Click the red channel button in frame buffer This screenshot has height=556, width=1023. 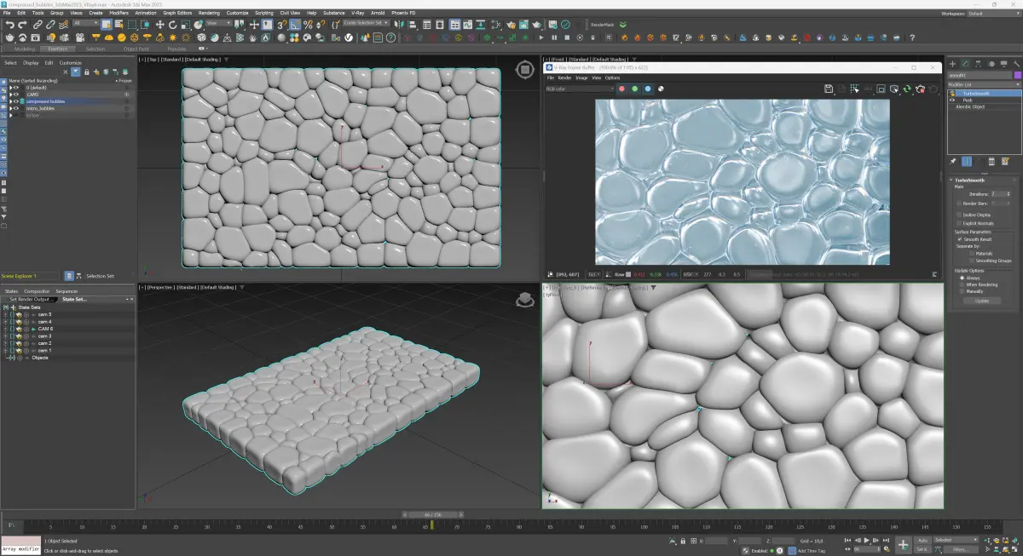click(x=621, y=89)
